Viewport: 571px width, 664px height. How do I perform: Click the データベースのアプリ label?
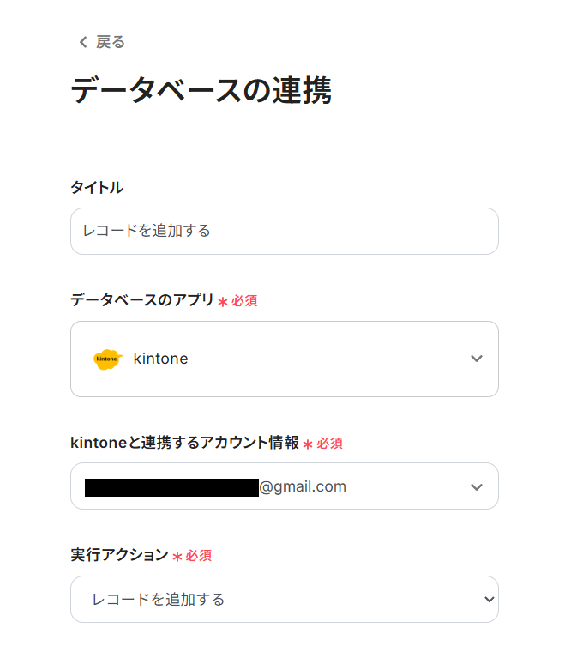tap(141, 300)
